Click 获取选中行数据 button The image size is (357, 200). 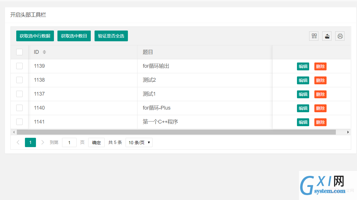point(35,36)
